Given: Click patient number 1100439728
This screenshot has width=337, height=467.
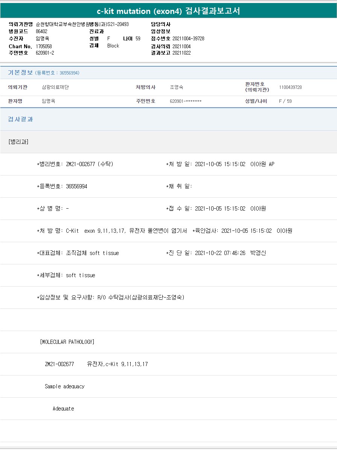Looking at the screenshot, I should pyautogui.click(x=290, y=87).
